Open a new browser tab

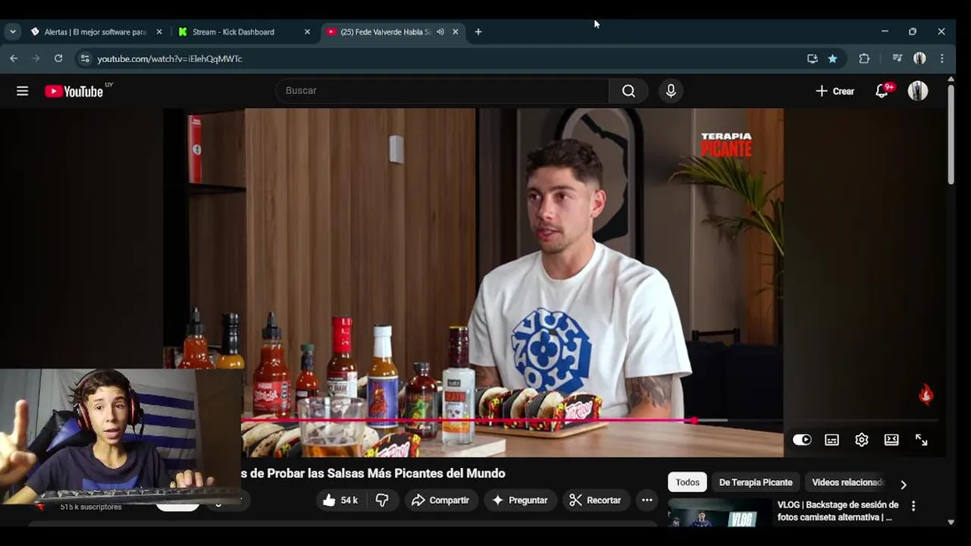[478, 32]
